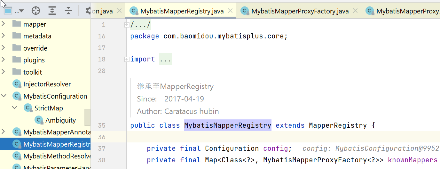Click the Author: Caratacus hubin doc line
This screenshot has width=440, height=169.
(178, 111)
